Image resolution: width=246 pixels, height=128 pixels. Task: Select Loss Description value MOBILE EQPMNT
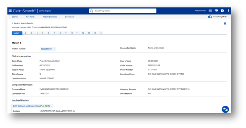click(x=47, y=78)
